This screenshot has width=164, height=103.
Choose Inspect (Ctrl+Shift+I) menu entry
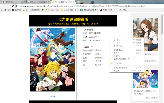127,71
